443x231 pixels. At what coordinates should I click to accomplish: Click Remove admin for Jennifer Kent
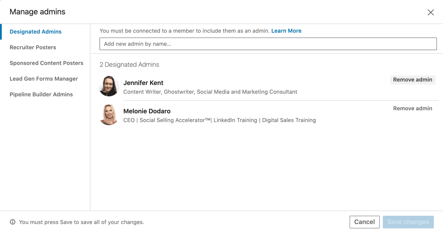point(412,80)
